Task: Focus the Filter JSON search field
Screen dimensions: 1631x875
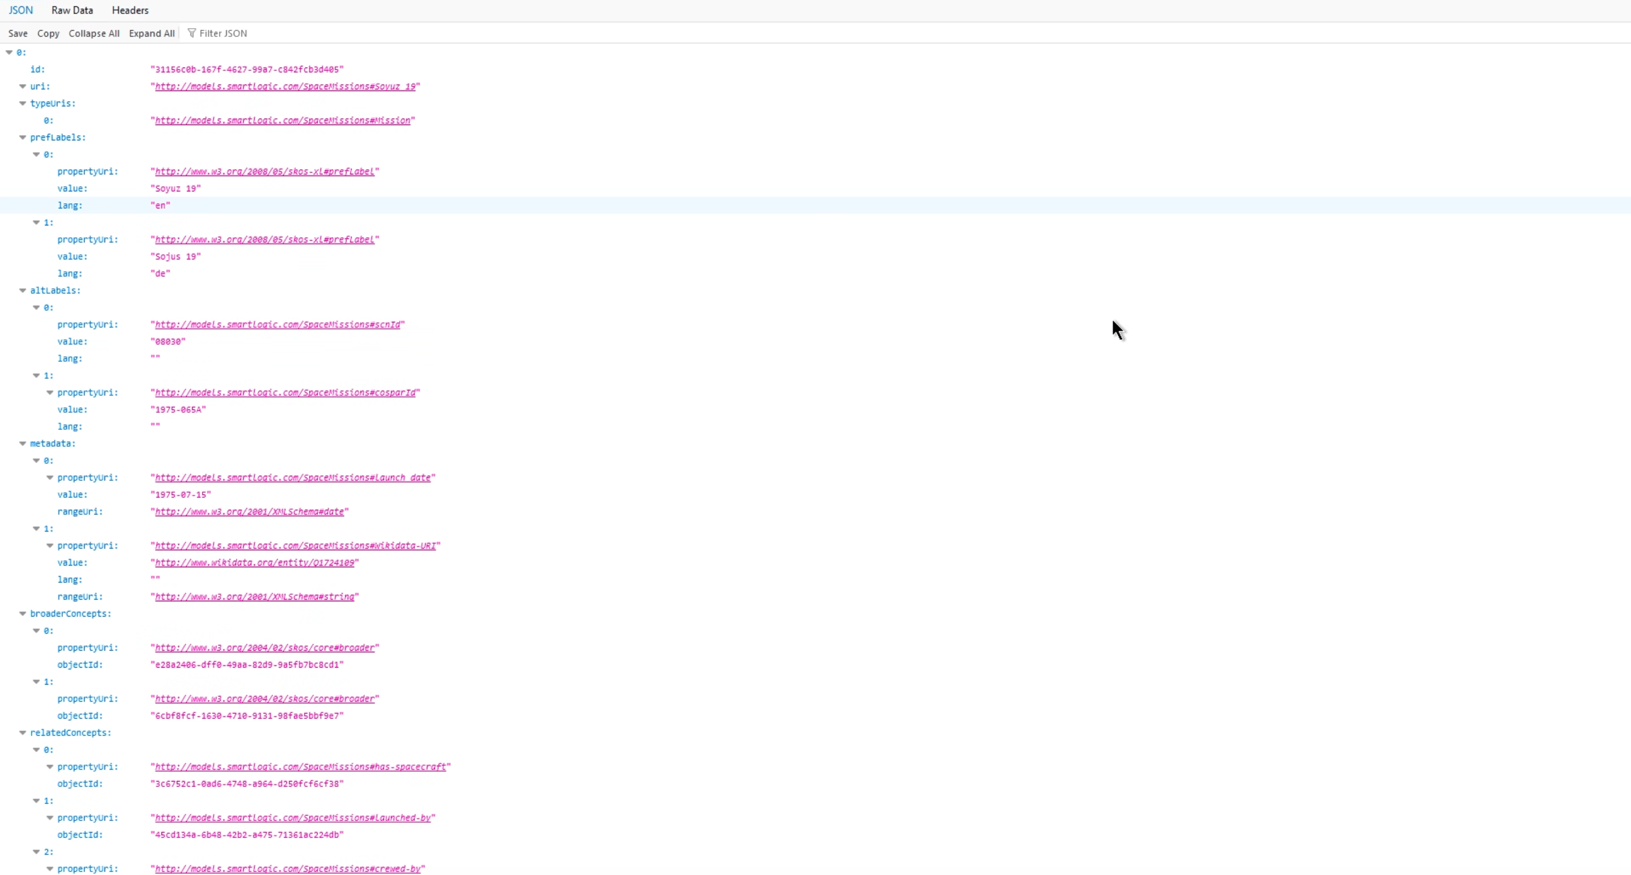Action: pyautogui.click(x=223, y=33)
